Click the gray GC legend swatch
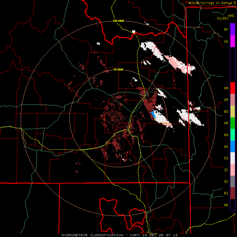 233,181
